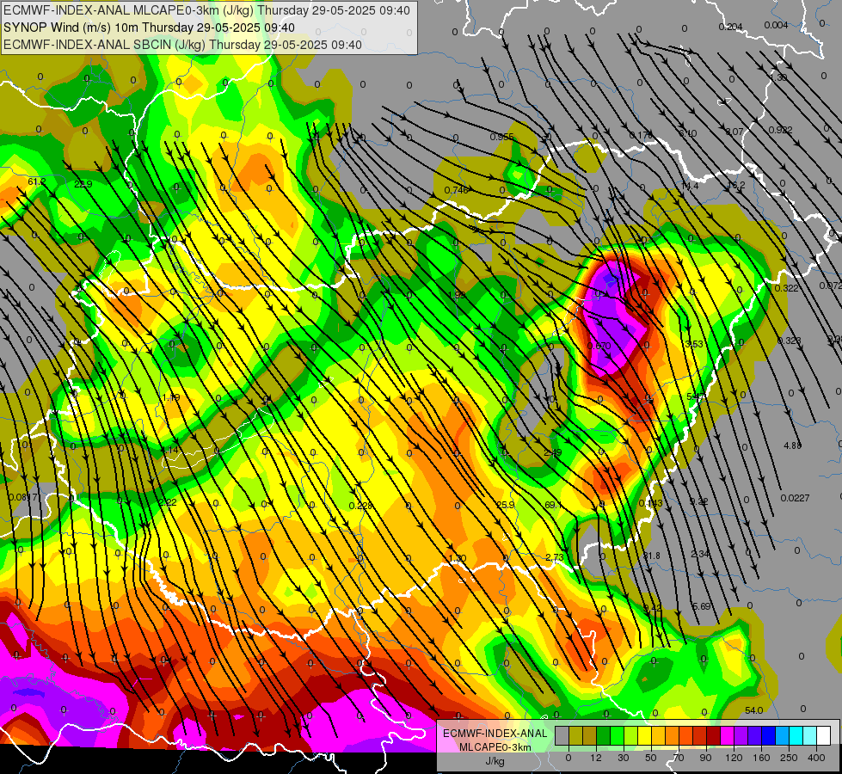Click the 2.34 map value
Image resolution: width=842 pixels, height=774 pixels.
(x=701, y=554)
